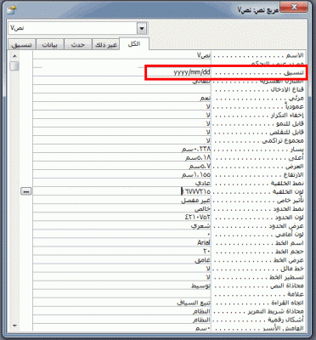Click the إخفاء التكرار value field
Screen dimensions: 316x340
click(x=121, y=115)
